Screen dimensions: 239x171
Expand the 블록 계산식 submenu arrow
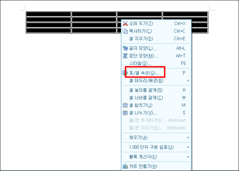[189, 157]
